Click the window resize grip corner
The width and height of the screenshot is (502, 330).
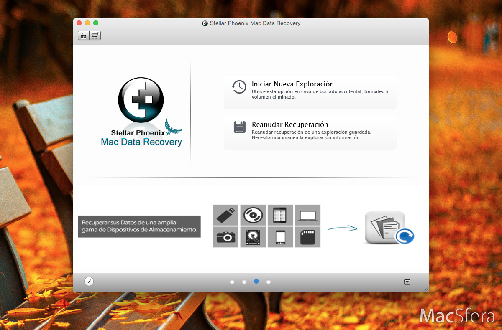tap(426, 289)
